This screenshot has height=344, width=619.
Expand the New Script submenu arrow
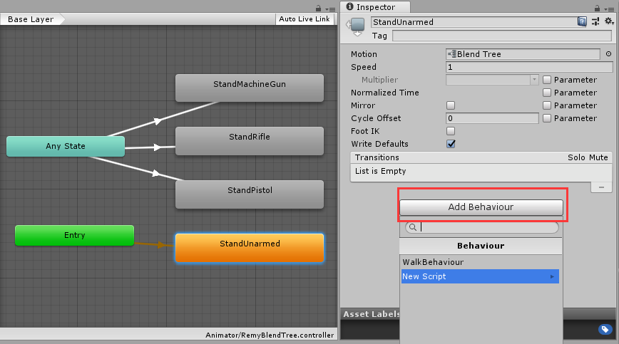pos(552,276)
